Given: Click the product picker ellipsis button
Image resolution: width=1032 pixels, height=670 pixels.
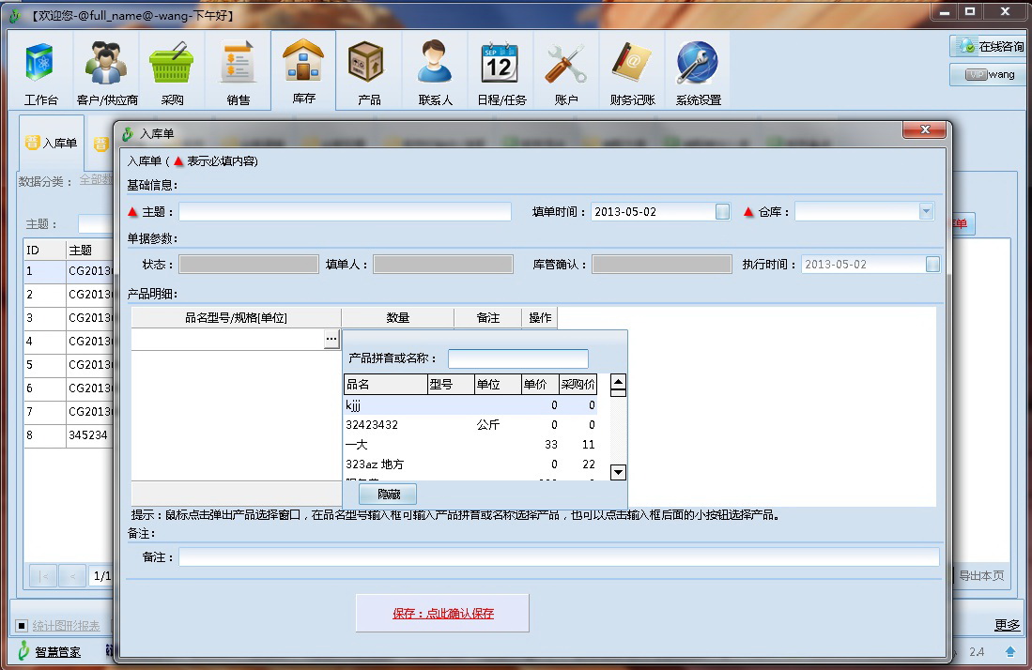Looking at the screenshot, I should (331, 340).
